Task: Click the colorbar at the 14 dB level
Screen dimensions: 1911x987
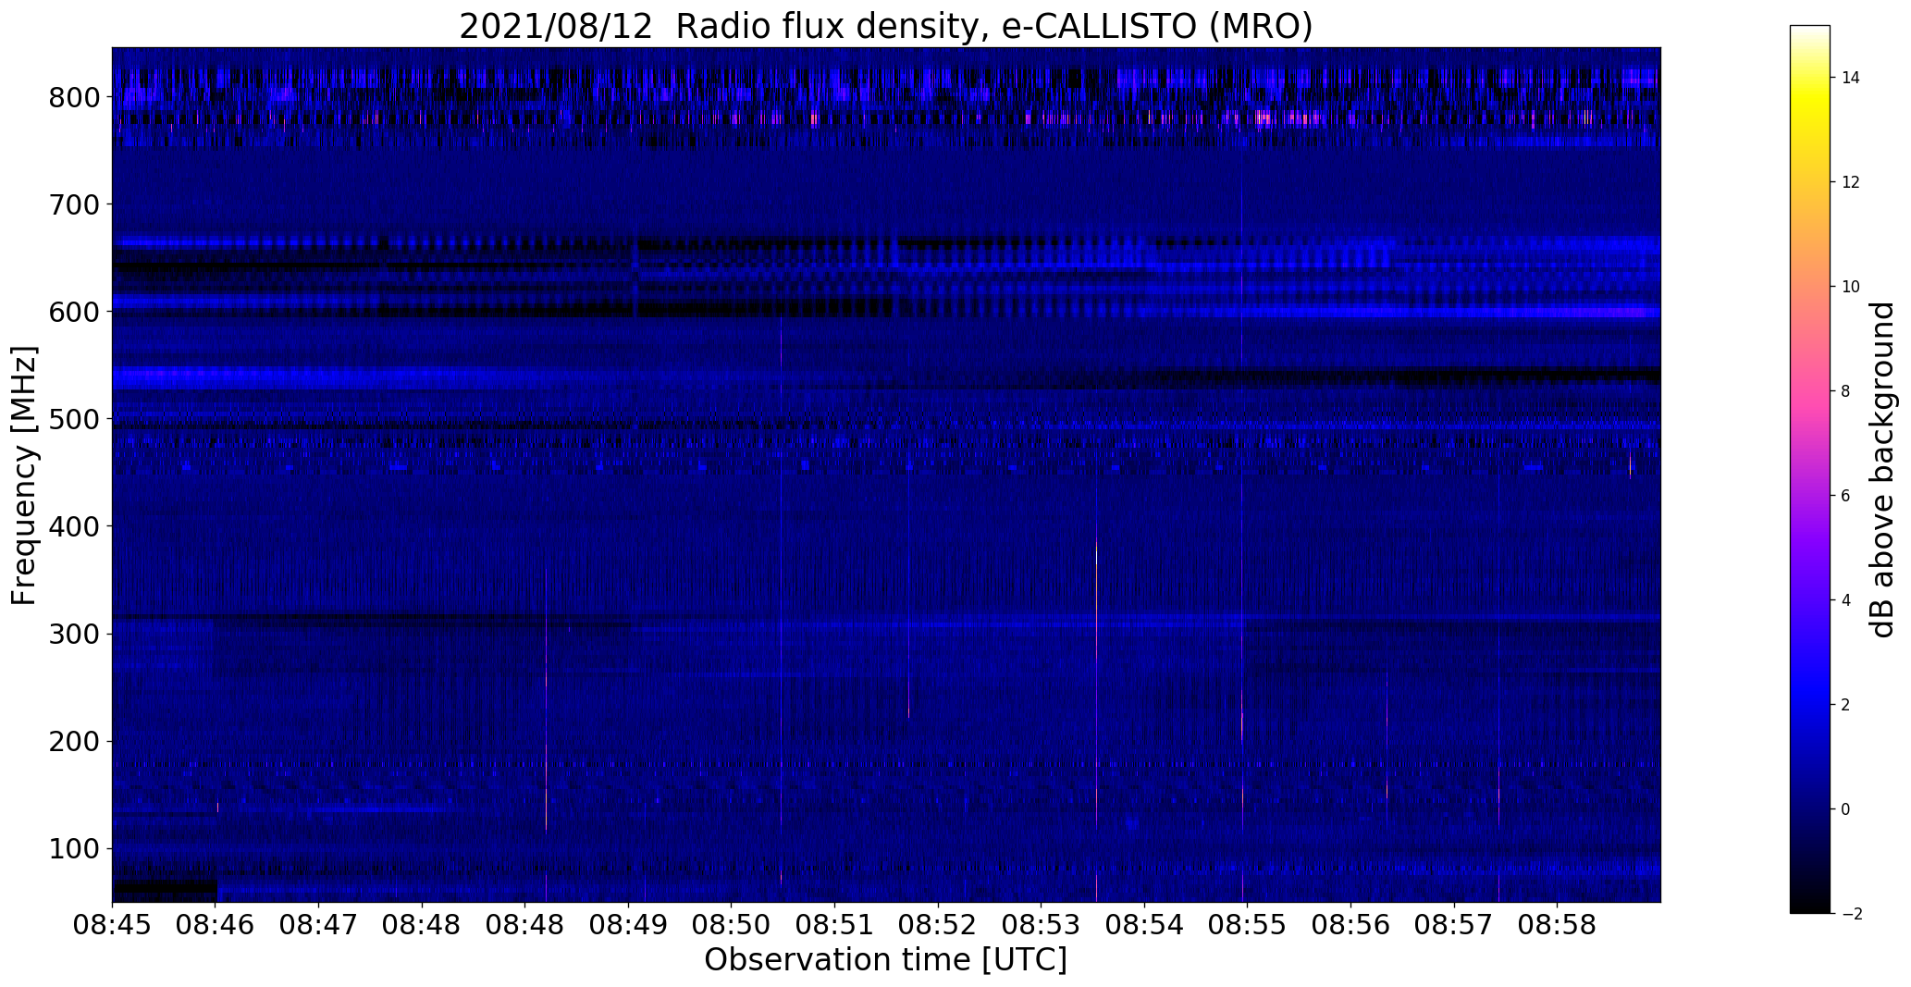Action: pos(1810,78)
